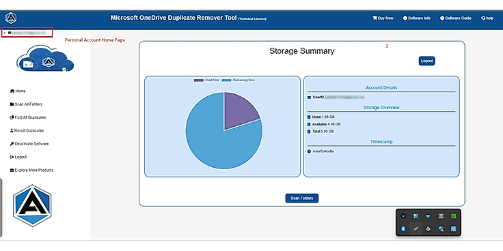
Task: Click the Account Details section heading
Action: pos(381,88)
